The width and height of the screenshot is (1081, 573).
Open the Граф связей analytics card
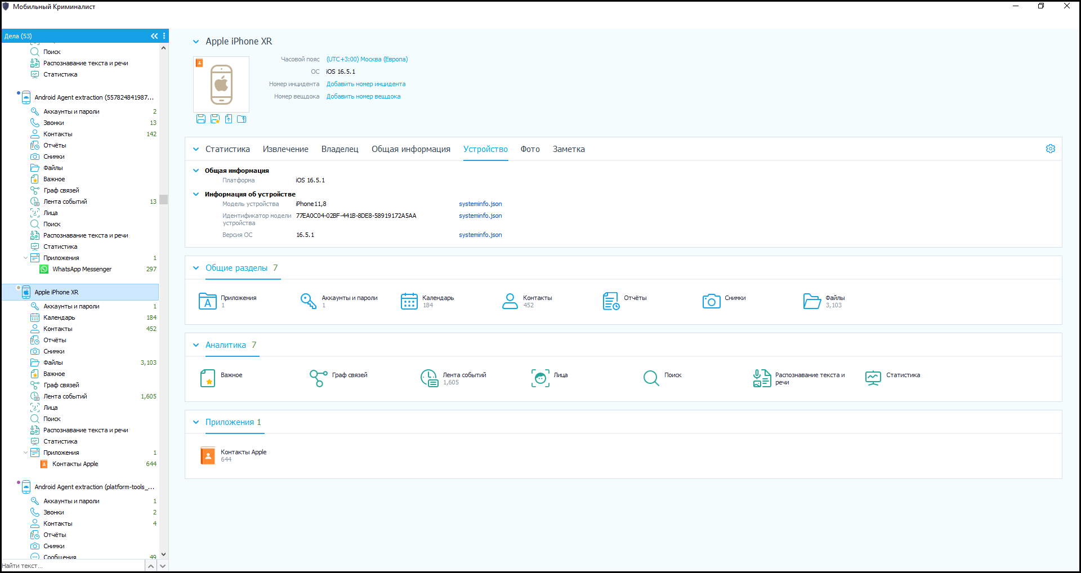click(x=338, y=378)
